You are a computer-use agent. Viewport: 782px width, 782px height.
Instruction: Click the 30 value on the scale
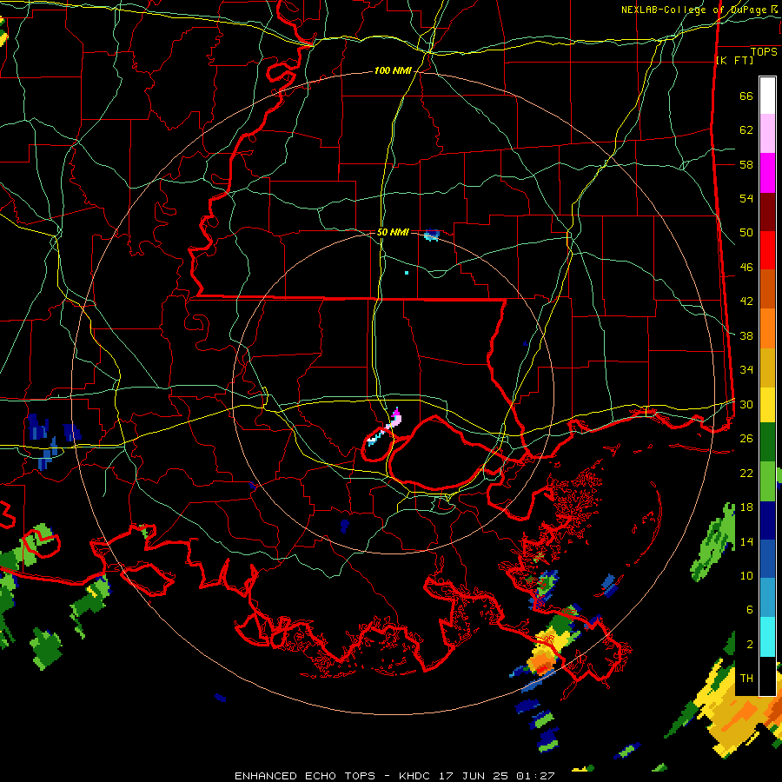point(746,404)
